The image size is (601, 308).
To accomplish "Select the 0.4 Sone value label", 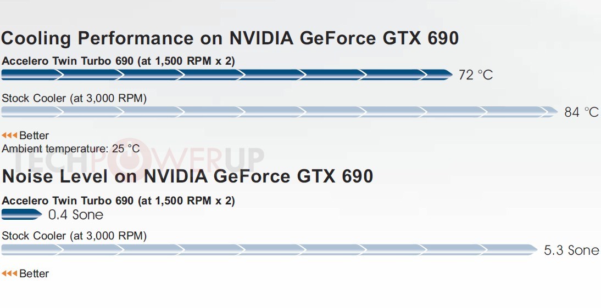I will point(76,215).
